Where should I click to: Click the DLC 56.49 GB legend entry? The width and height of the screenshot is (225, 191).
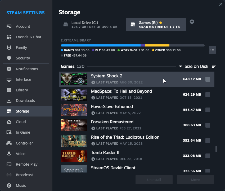coord(103,50)
